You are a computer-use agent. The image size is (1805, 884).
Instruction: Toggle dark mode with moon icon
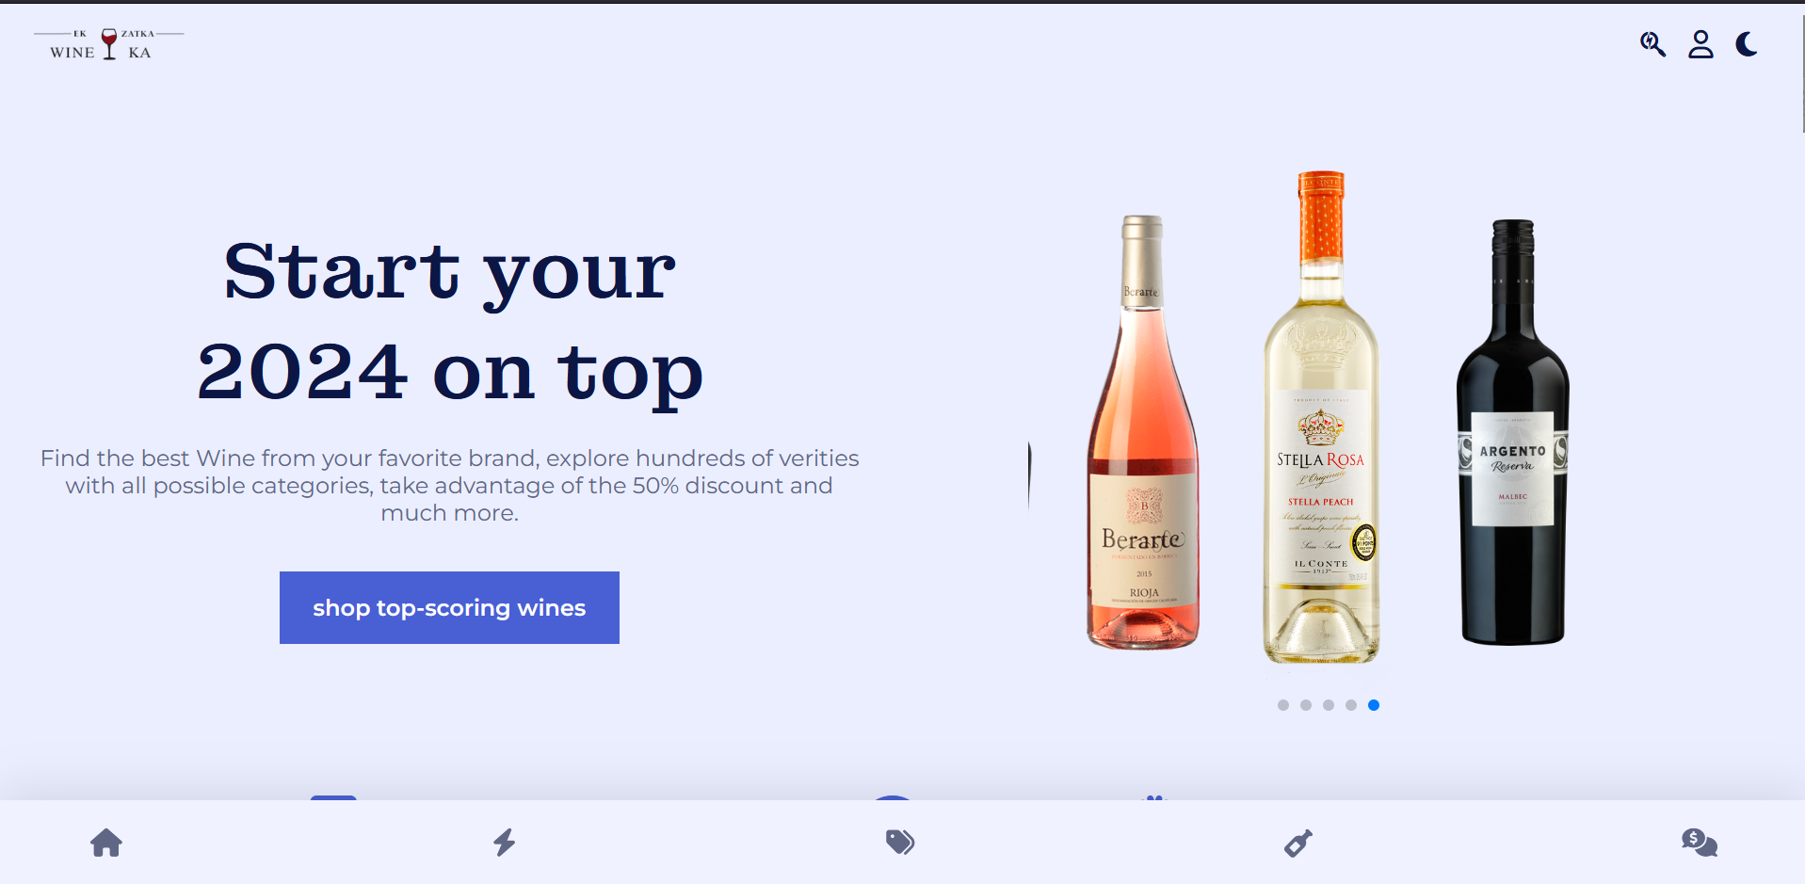(x=1747, y=44)
